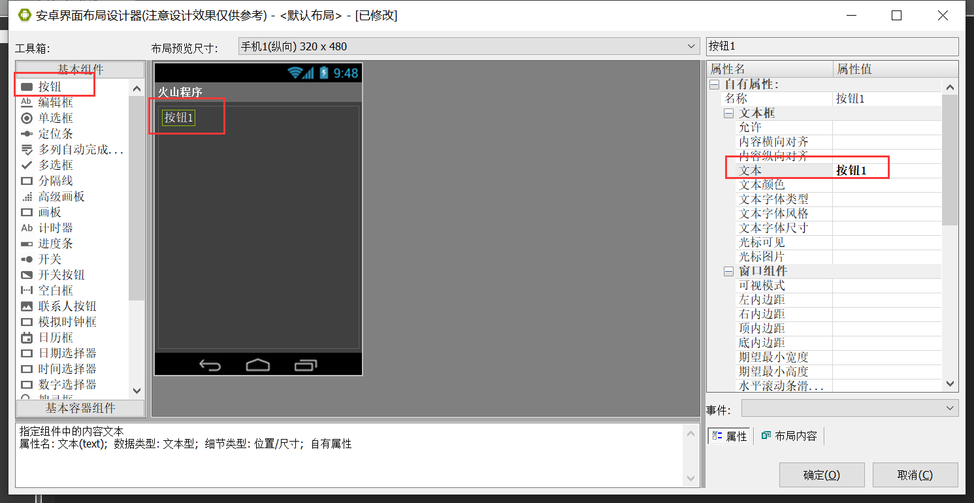Select the 文本字体风格 property row
The image size is (974, 503).
[x=839, y=214]
